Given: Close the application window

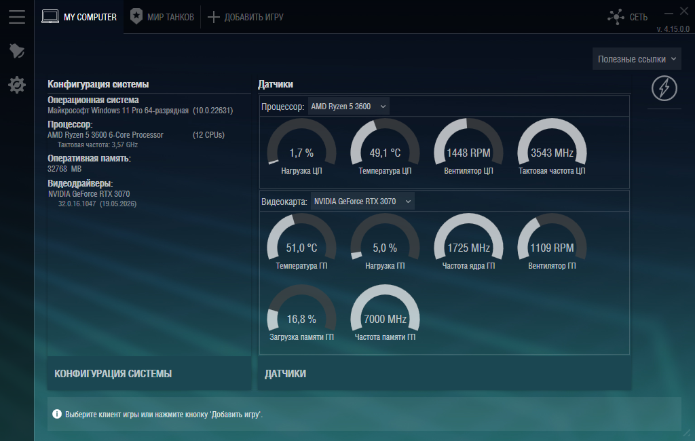Looking at the screenshot, I should click(684, 11).
